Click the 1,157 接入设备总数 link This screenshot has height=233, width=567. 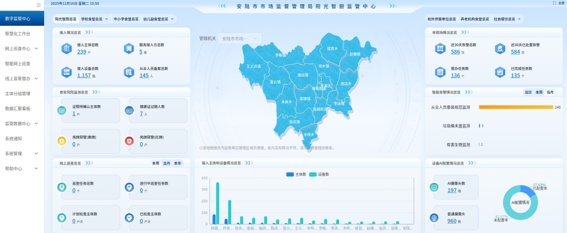[x=84, y=76]
